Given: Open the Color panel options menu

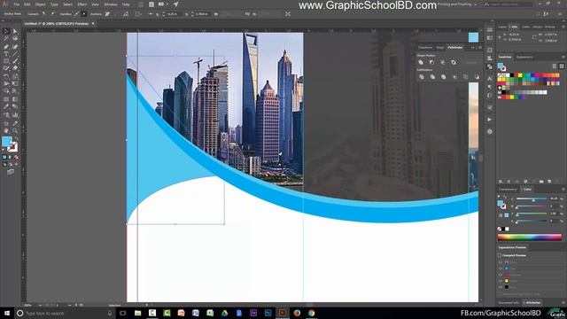Looking at the screenshot, I should coord(563,189).
